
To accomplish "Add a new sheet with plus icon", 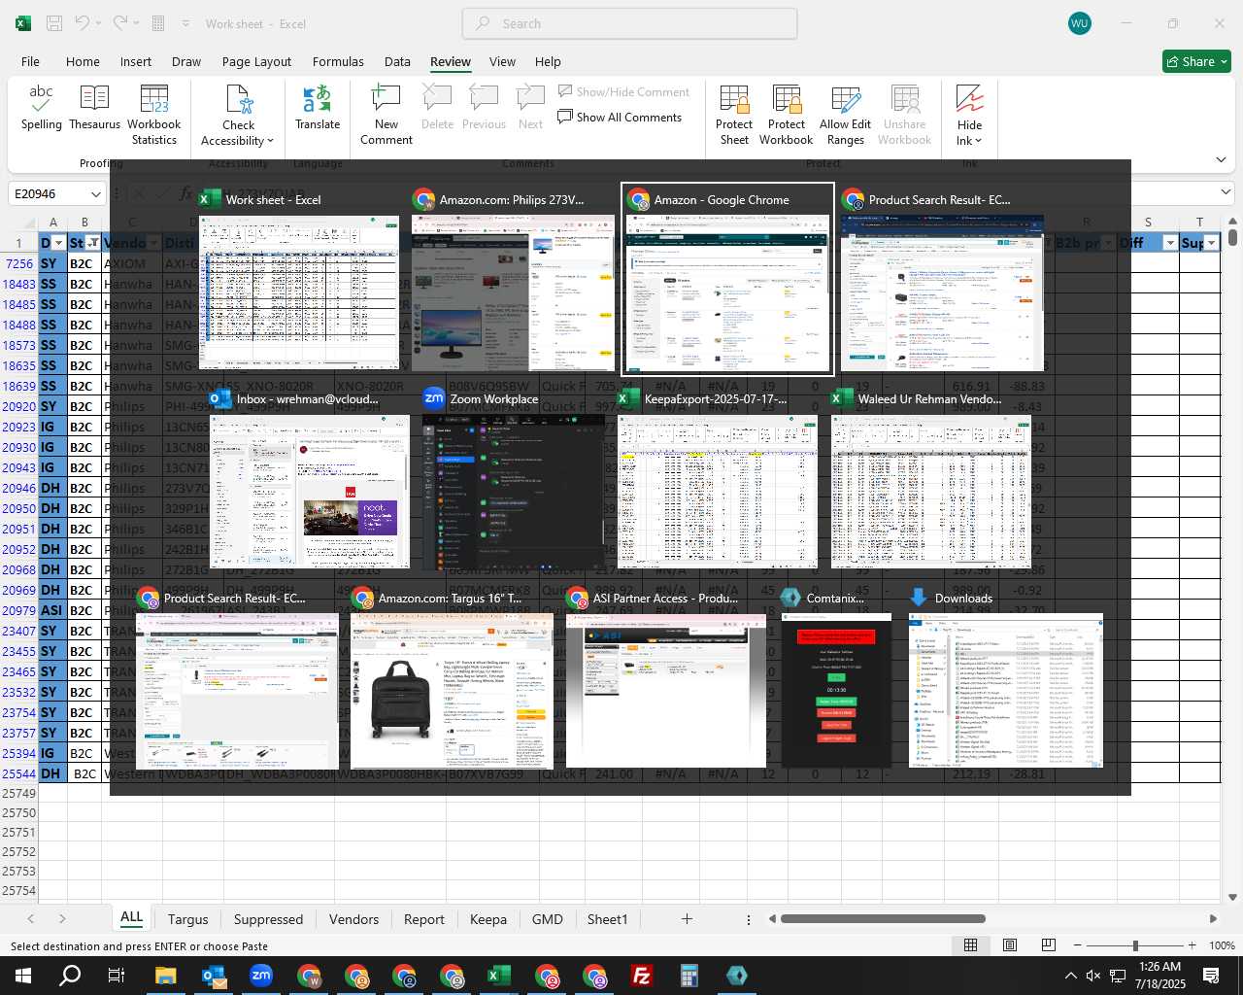I will tap(687, 918).
